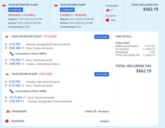
Task: Click the PASSENGERS row label
Action: 19,112
